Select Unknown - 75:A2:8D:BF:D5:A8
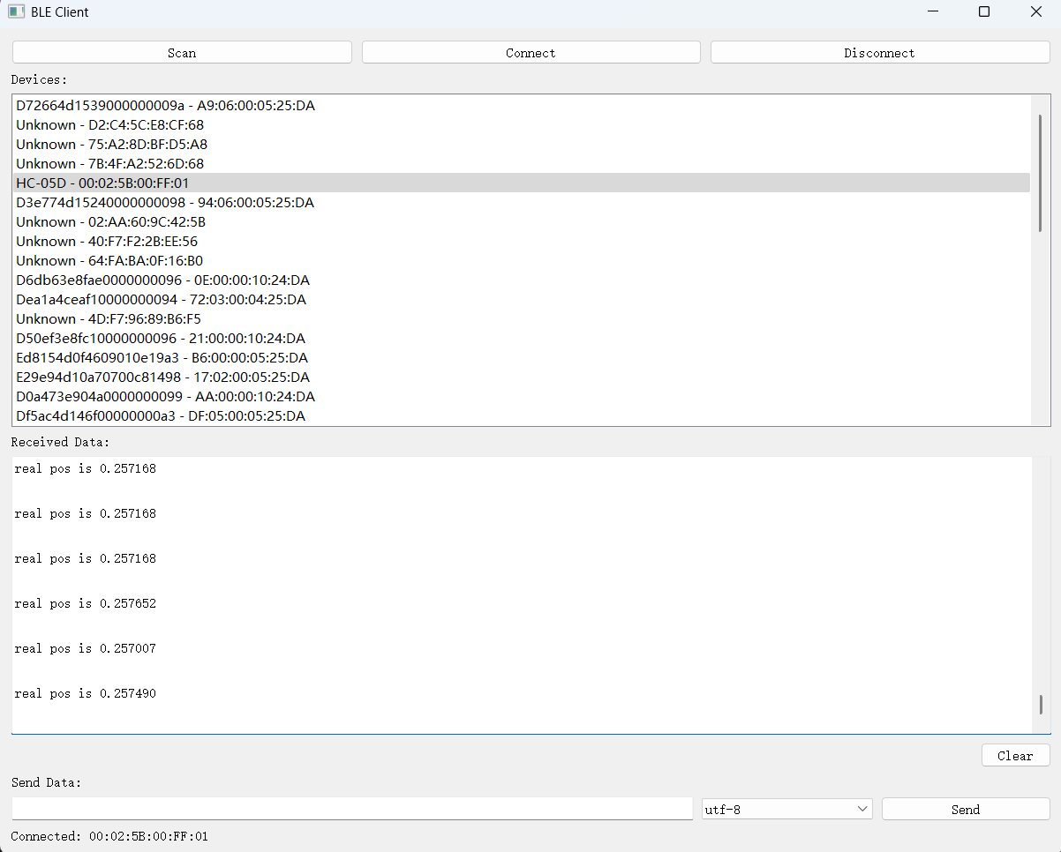This screenshot has height=852, width=1061. (523, 144)
